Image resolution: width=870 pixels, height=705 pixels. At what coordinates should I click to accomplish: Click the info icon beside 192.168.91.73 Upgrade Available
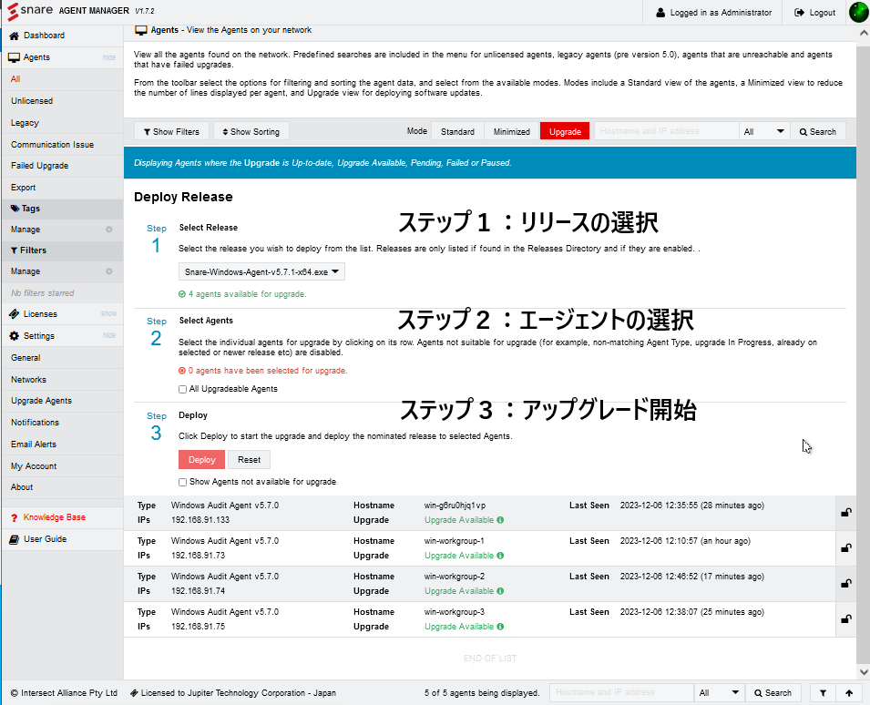pyautogui.click(x=500, y=556)
